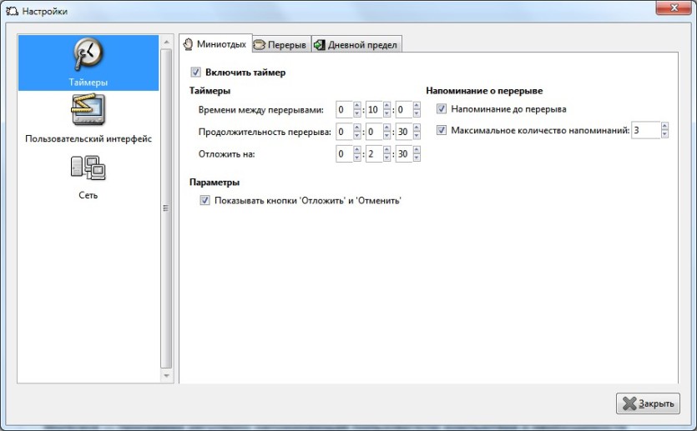Click the sidebar scrollbar up arrow

click(166, 42)
